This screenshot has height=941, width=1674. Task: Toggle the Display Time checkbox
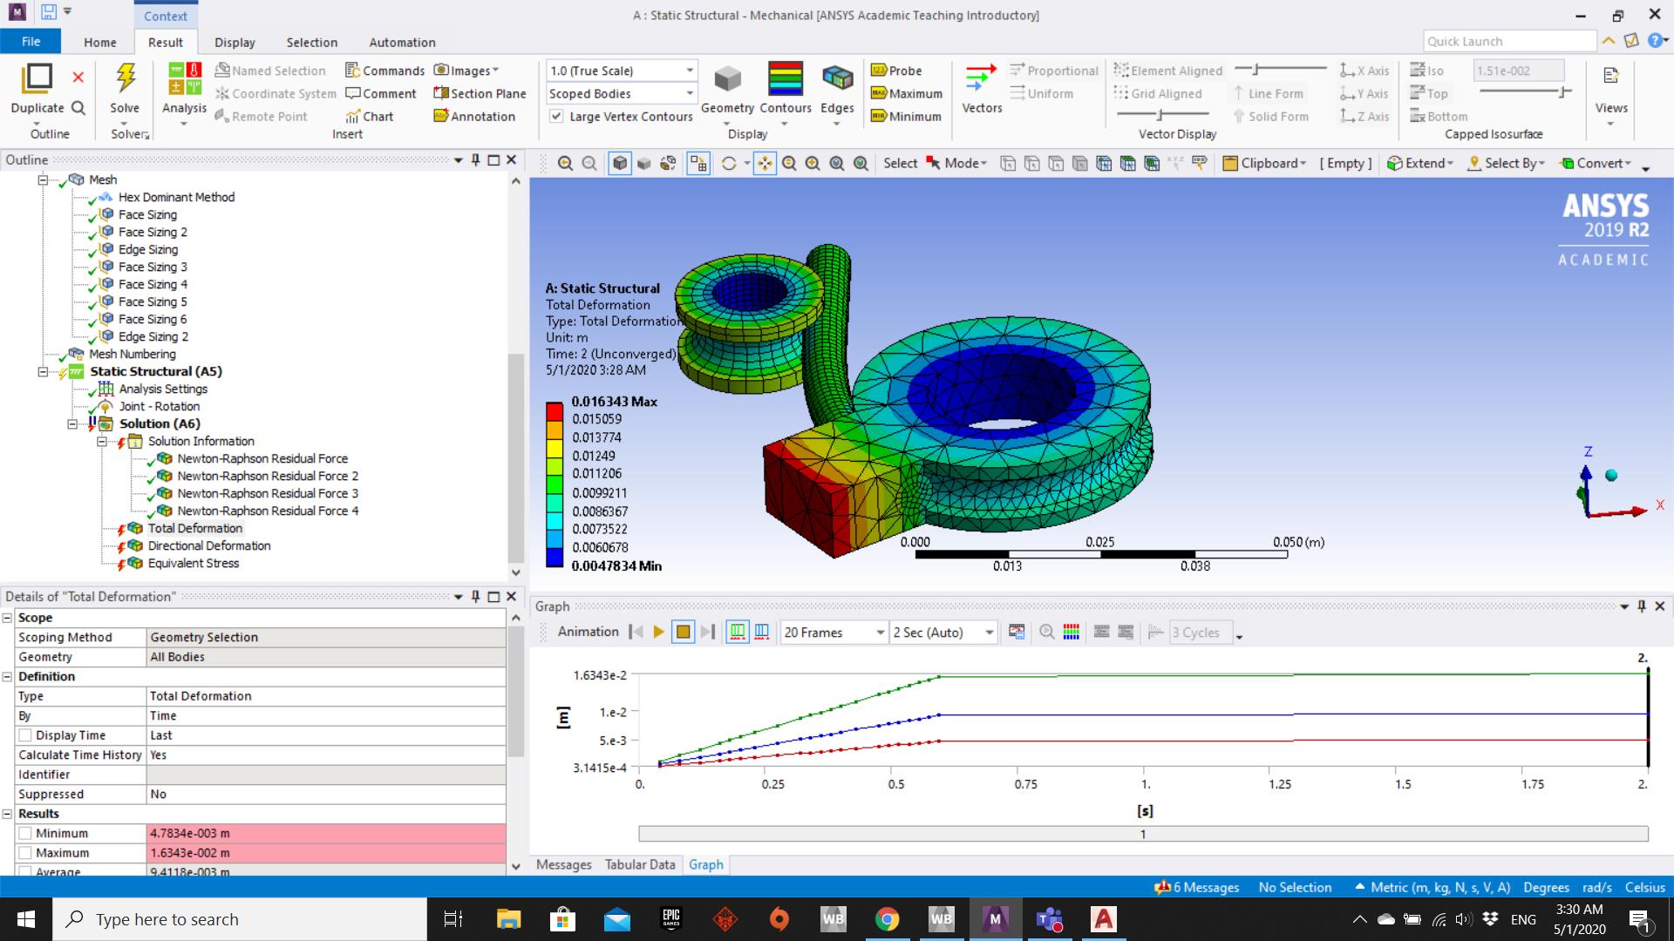[x=25, y=735]
